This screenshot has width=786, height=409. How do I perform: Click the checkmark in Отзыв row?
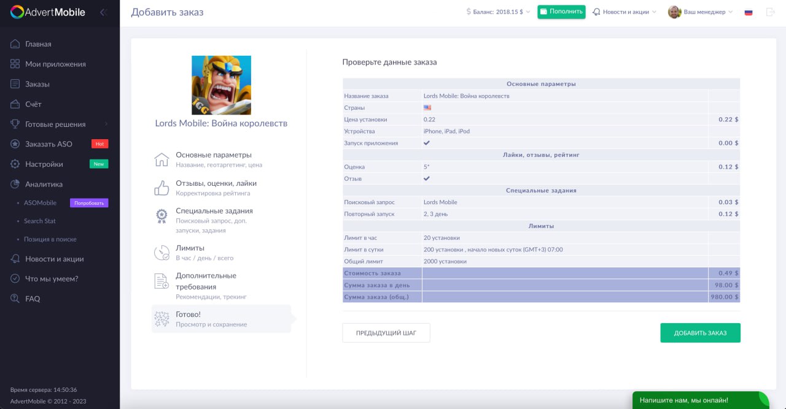(x=427, y=178)
